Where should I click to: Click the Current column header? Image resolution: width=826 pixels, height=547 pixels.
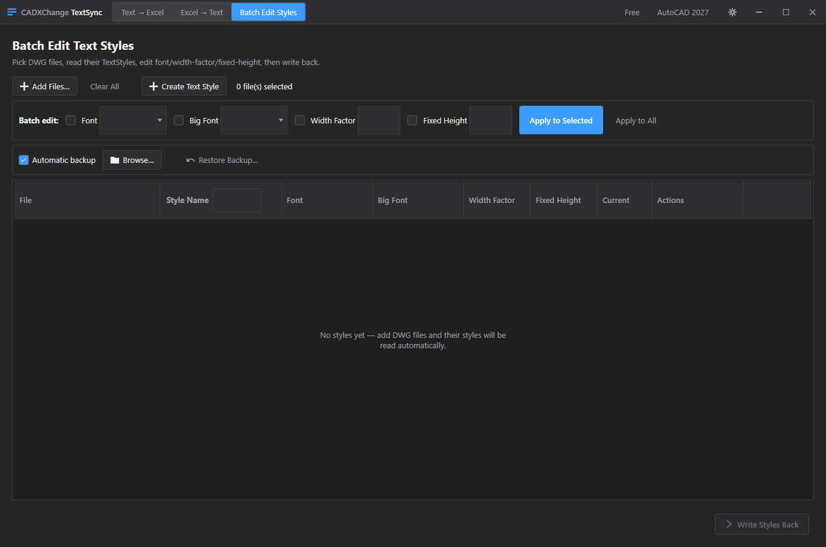[x=624, y=200]
